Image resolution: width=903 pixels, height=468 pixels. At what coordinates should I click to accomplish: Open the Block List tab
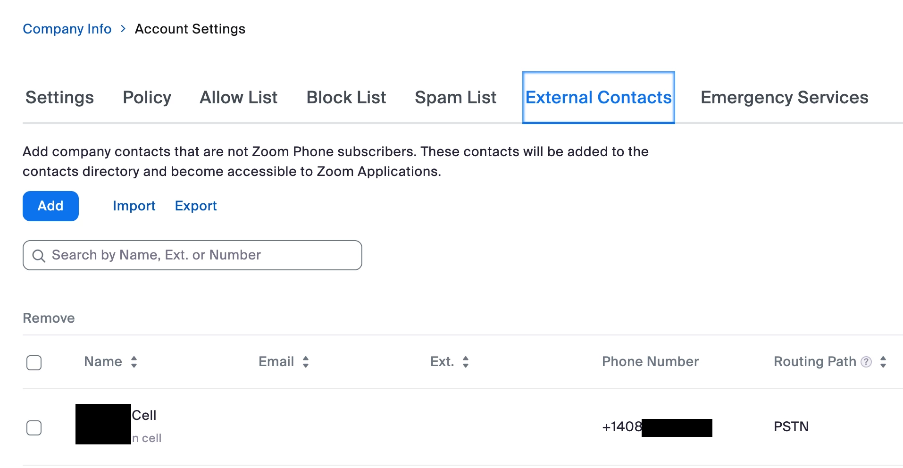pyautogui.click(x=346, y=98)
